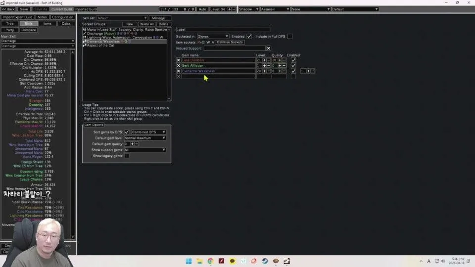Increase Elemental Weakness gem level

[x=264, y=71]
